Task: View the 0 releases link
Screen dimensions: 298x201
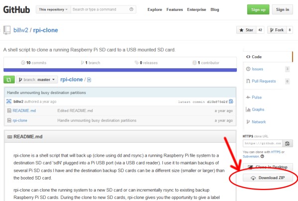Action: point(146,63)
